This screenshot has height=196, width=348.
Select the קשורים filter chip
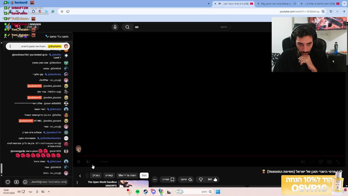109,175
